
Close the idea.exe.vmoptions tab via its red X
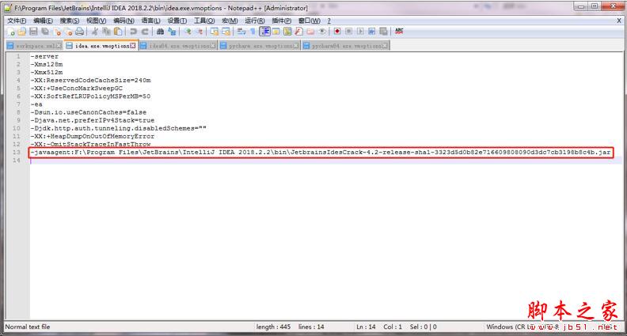[133, 46]
